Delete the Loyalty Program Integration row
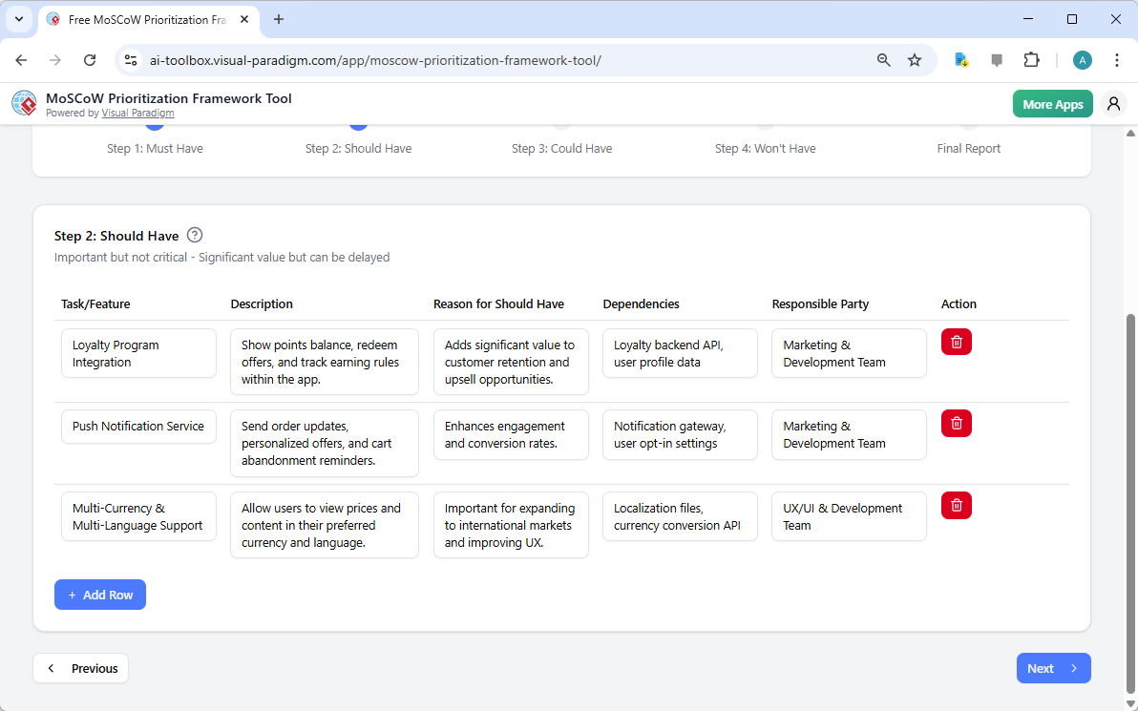The width and height of the screenshot is (1138, 711). coord(956,341)
